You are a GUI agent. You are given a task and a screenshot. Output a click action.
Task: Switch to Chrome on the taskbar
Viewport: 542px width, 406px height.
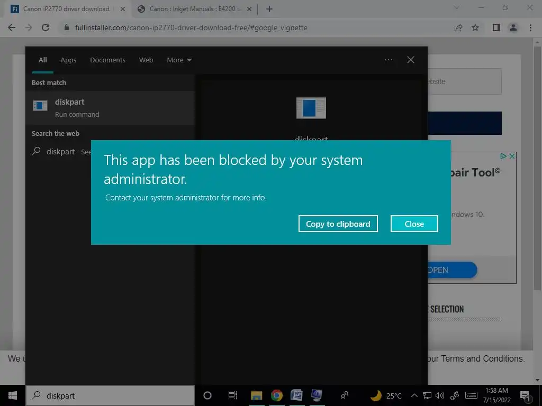276,395
